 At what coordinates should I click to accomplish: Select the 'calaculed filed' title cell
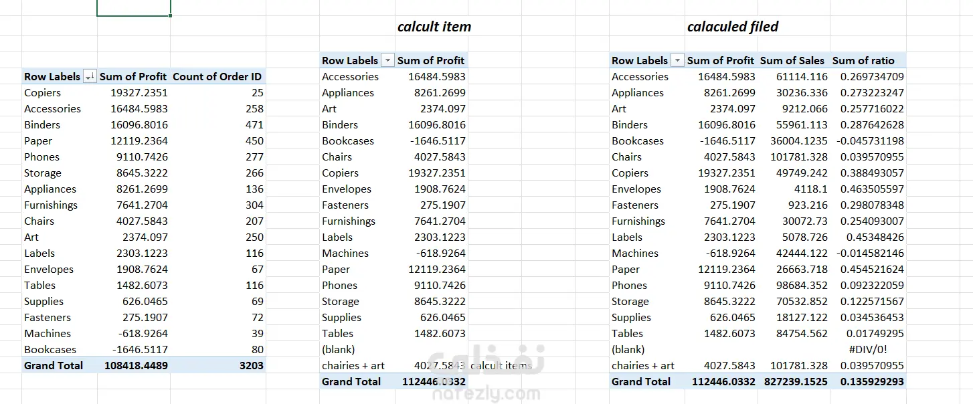[733, 27]
